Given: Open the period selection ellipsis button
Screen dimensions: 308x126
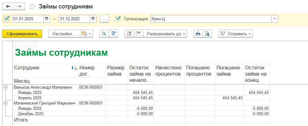Looking at the screenshot, I should point(104,19).
